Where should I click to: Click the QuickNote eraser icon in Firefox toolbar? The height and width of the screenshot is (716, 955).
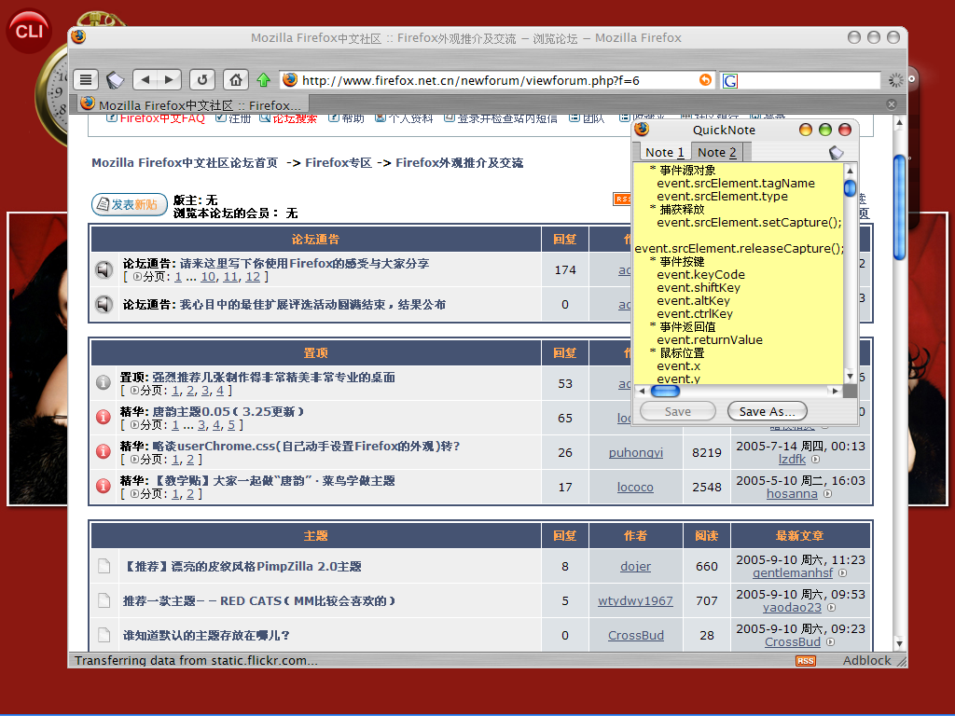coord(115,80)
